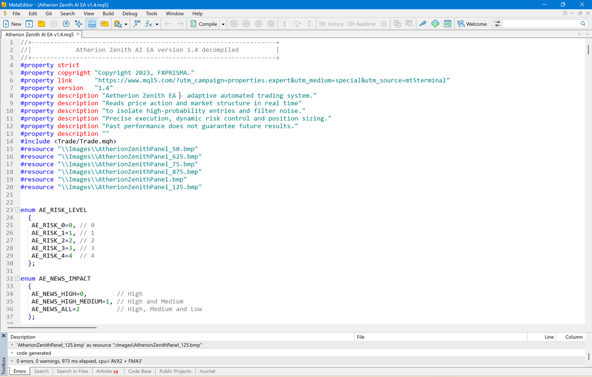This screenshot has width=592, height=377.
Task: Click the scroll tabs left arrow
Action: [x=580, y=34]
